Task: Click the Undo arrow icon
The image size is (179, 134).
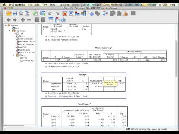Action: 50,13
